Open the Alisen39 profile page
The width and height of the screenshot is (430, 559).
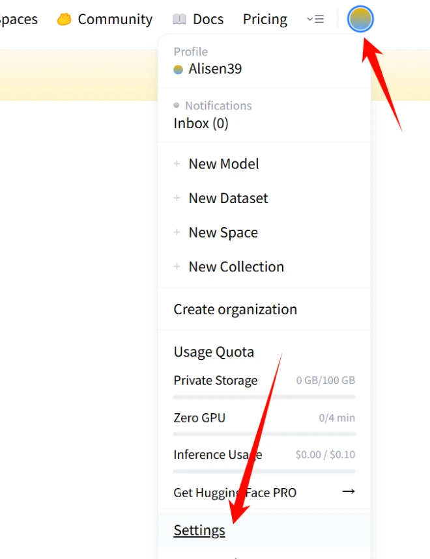215,68
